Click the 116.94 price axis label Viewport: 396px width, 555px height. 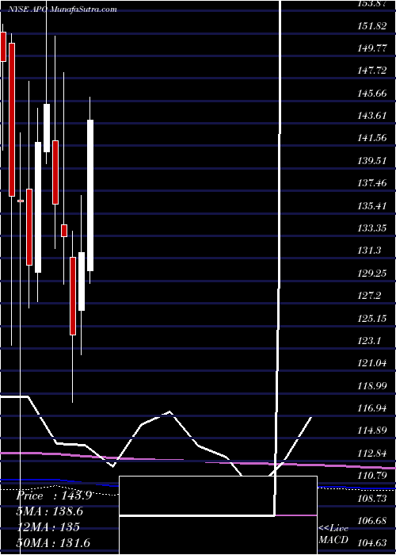pyautogui.click(x=371, y=408)
